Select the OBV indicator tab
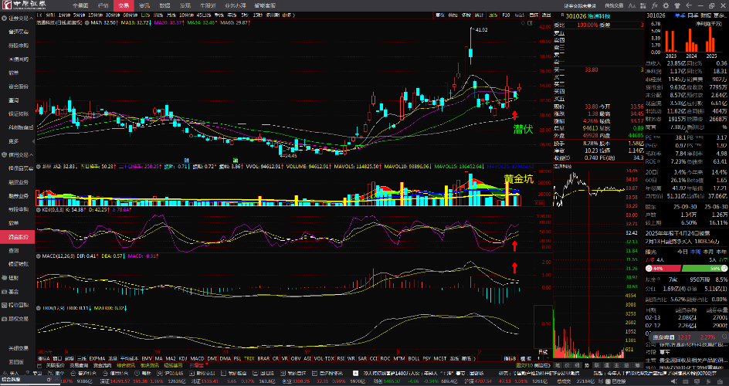This screenshot has height=386, width=729. point(296,359)
